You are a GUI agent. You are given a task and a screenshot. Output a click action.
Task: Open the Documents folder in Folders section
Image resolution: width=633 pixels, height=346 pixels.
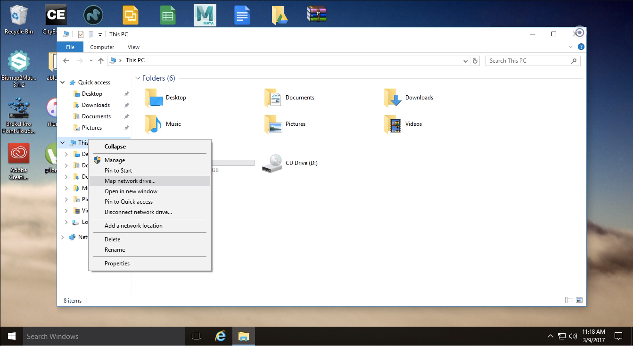tap(273, 98)
